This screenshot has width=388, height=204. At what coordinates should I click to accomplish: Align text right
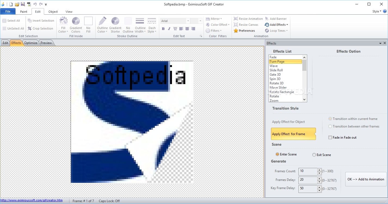click(x=193, y=28)
